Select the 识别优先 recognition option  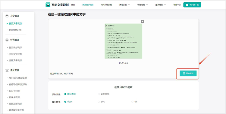point(103,94)
